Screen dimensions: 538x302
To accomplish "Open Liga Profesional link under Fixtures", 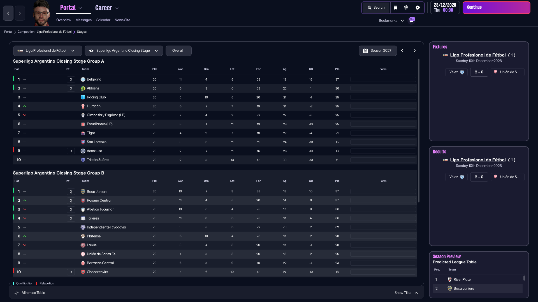I will pyautogui.click(x=478, y=55).
